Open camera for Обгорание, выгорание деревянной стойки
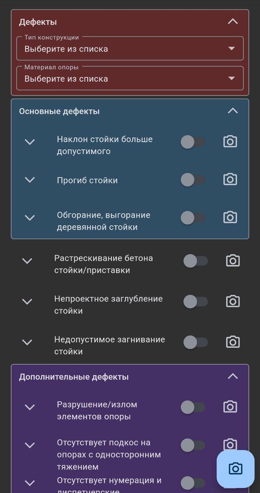The image size is (260, 493). point(230,217)
